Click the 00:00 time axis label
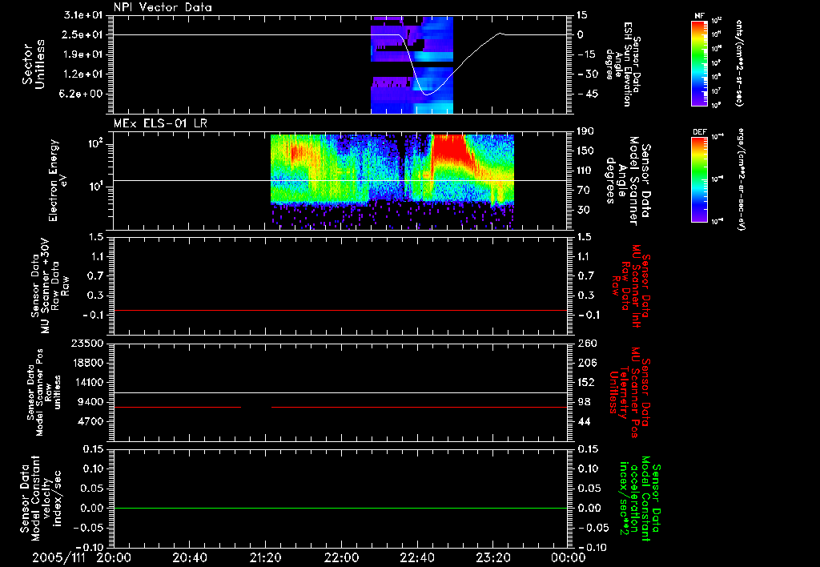The width and height of the screenshot is (820, 567). click(x=568, y=557)
